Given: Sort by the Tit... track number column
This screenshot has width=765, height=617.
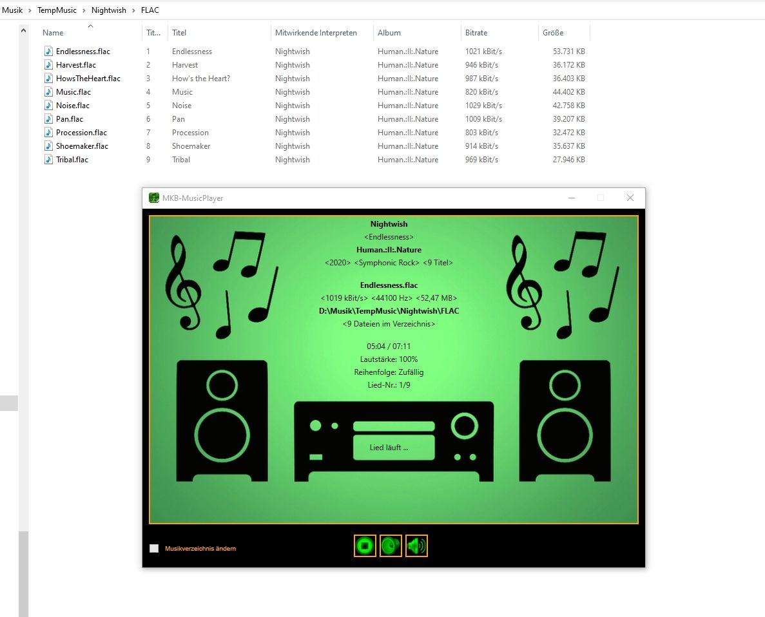Looking at the screenshot, I should coord(155,33).
